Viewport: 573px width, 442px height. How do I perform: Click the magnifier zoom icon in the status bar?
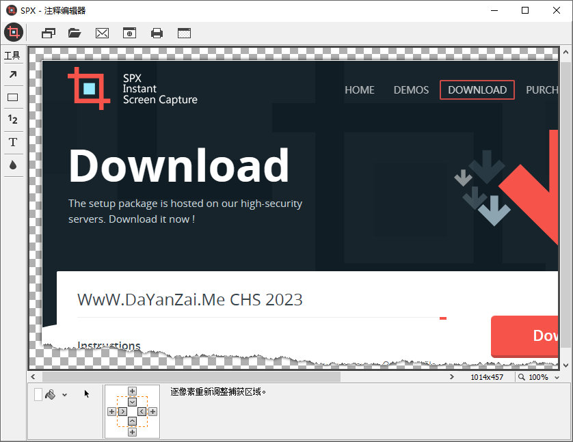point(522,377)
